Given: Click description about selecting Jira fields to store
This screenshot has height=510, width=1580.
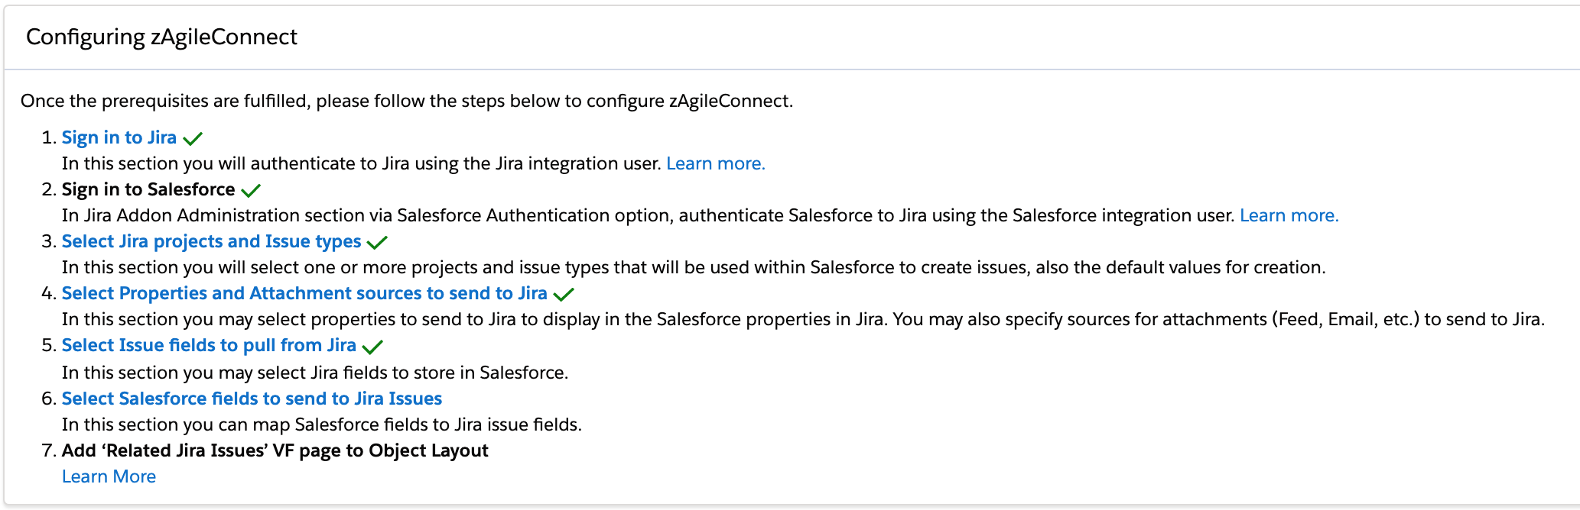Looking at the screenshot, I should (314, 373).
